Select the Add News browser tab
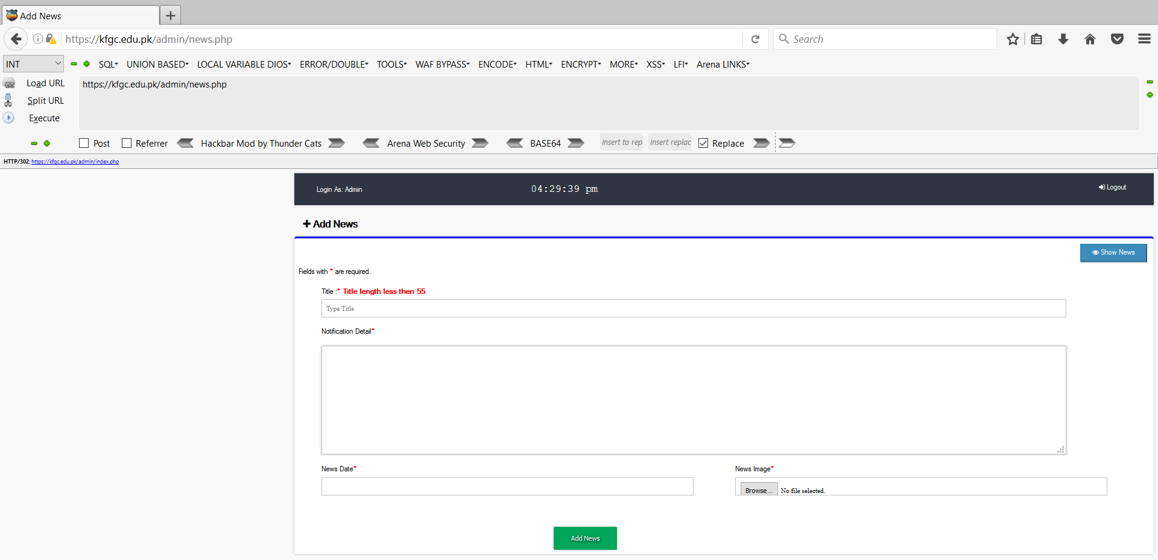 click(81, 16)
